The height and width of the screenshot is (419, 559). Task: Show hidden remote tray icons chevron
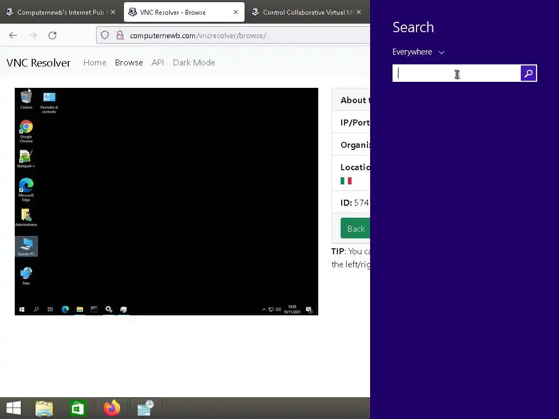click(x=264, y=309)
